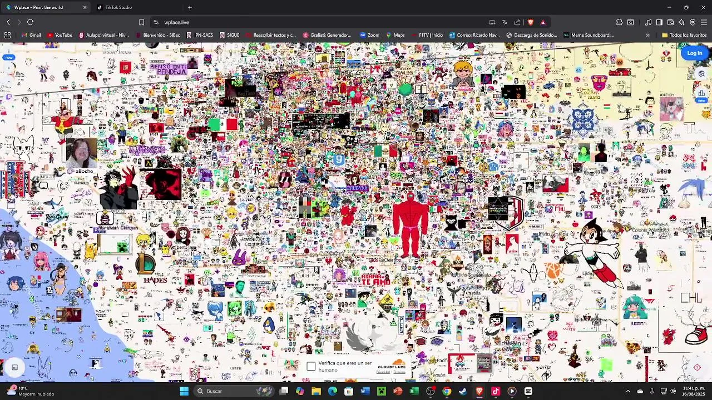This screenshot has height=400, width=712.
Task: Show hidden system tray icons
Action: (x=628, y=391)
